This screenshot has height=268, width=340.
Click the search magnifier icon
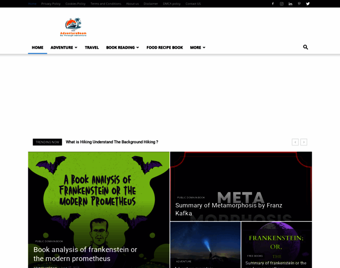[x=305, y=47]
